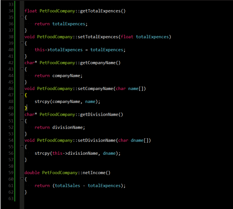Collapse the setCompanyName function fold marker
233x209 pixels.
click(x=22, y=95)
